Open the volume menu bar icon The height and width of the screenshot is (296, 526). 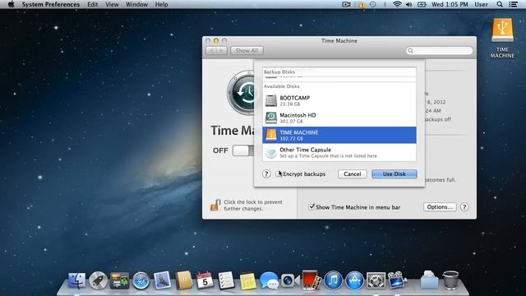click(409, 4)
